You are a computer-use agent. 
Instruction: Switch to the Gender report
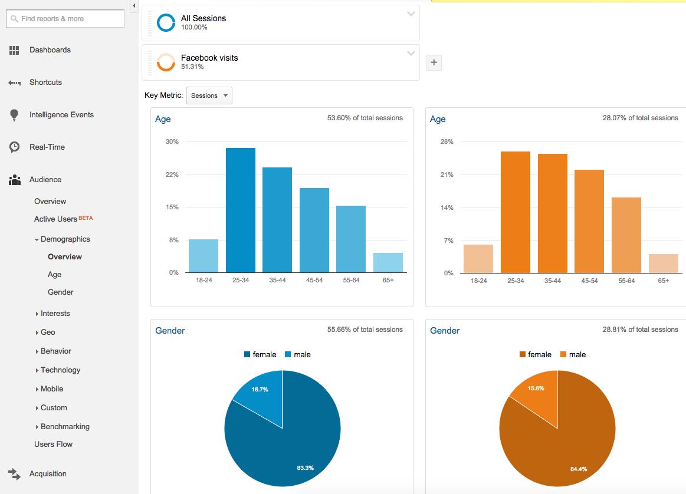pyautogui.click(x=60, y=292)
